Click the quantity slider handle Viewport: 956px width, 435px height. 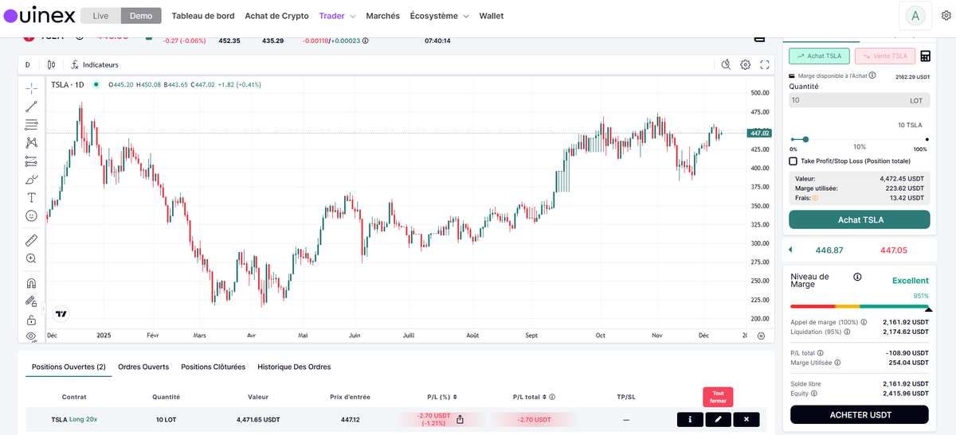pyautogui.click(x=805, y=139)
